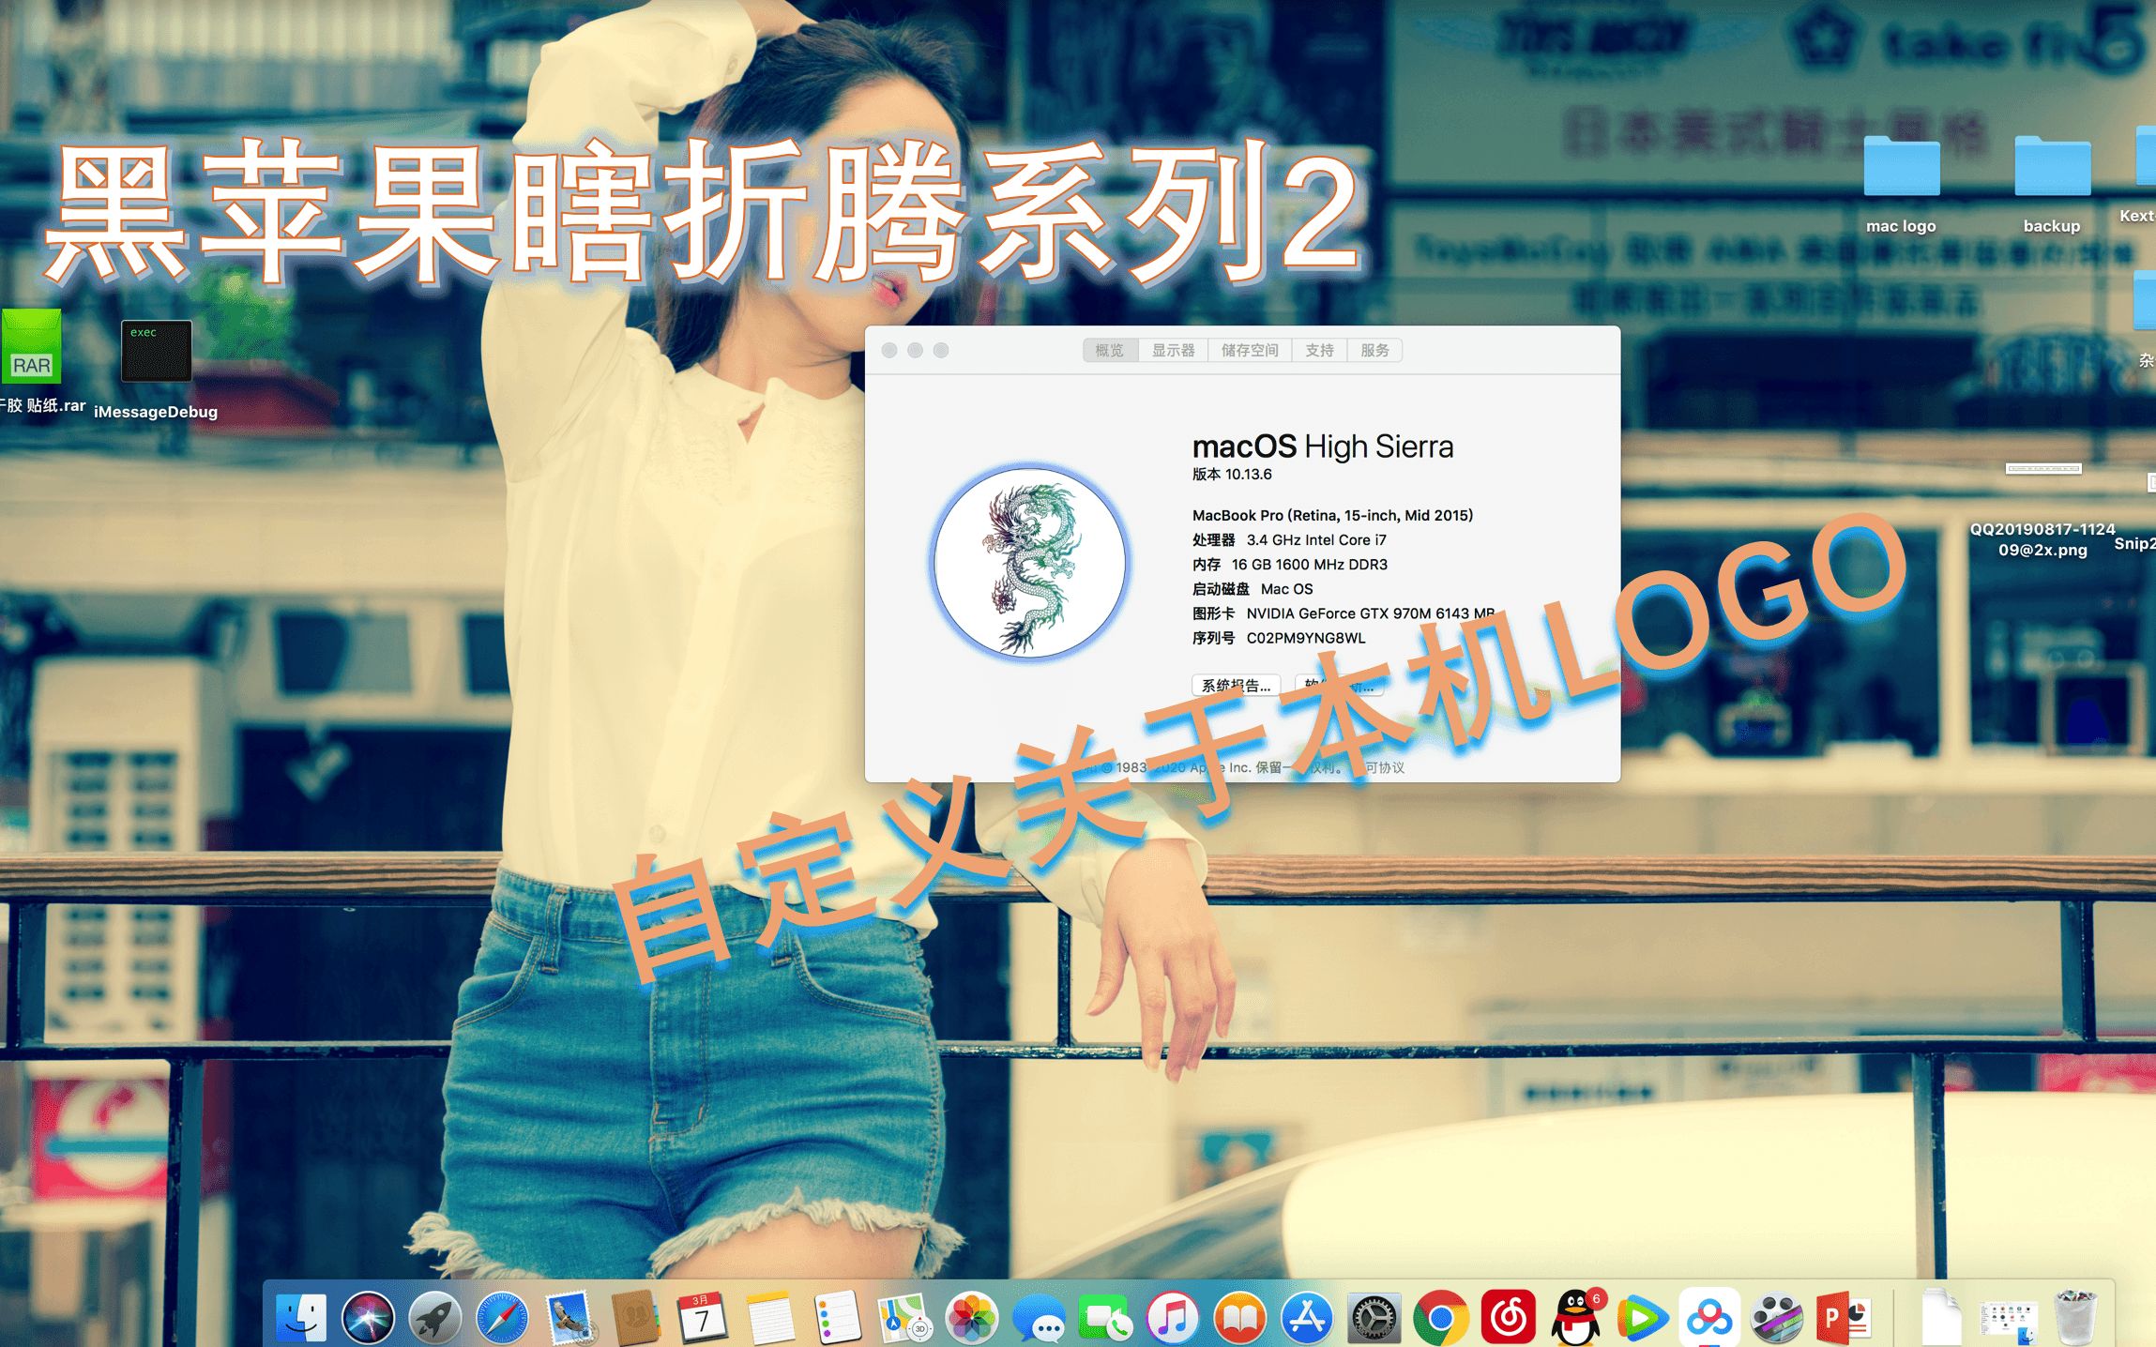Viewport: 2156px width, 1347px height.
Task: Open Tencent Video from the Dock
Action: (x=1641, y=1315)
